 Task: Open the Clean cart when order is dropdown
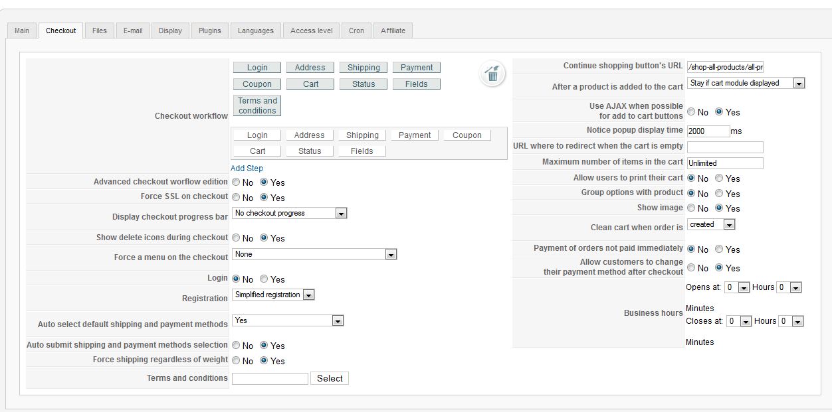(711, 225)
